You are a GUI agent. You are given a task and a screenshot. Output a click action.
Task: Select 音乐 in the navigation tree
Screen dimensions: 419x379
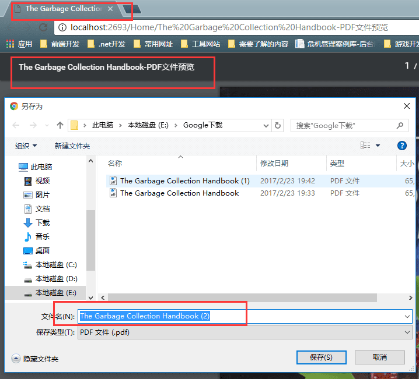(37, 237)
